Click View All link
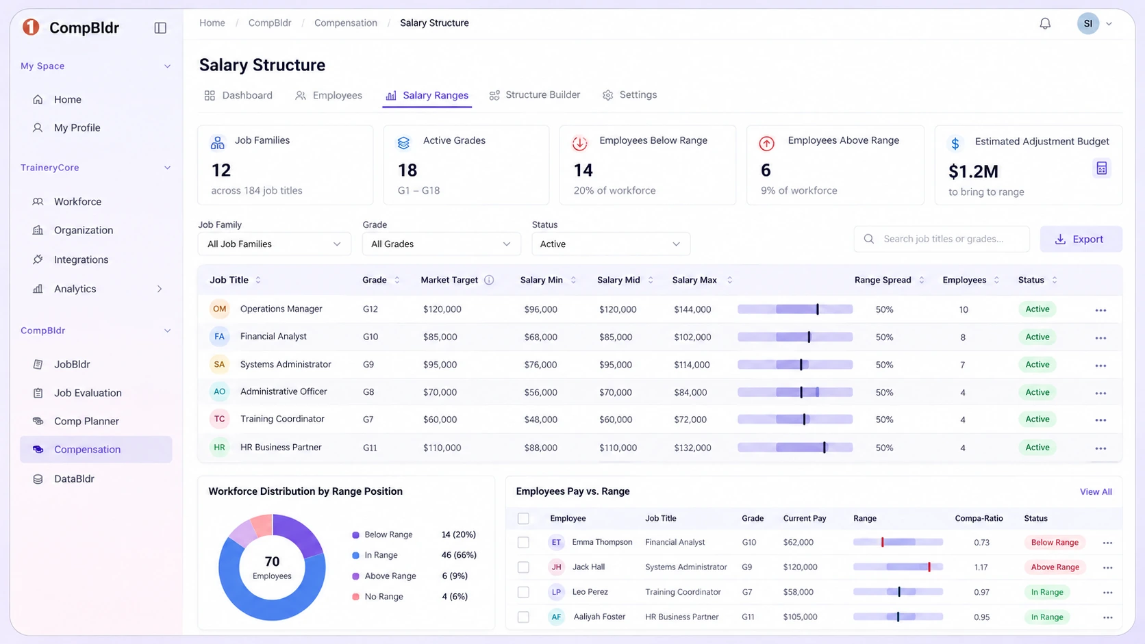 [1096, 491]
